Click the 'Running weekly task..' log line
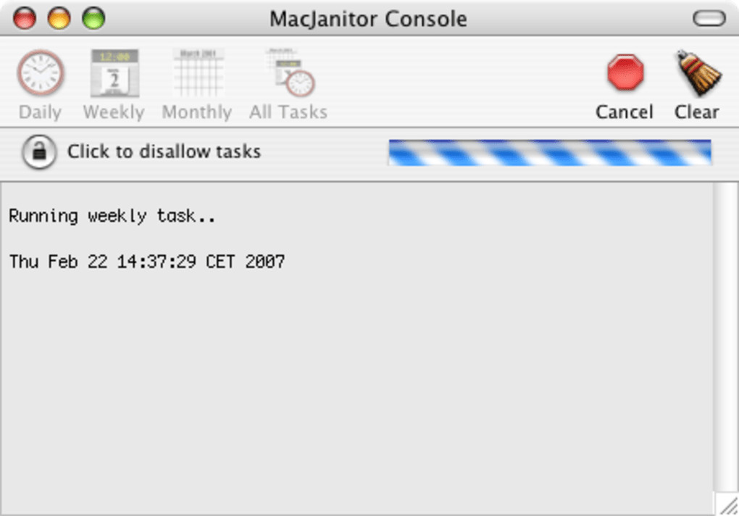Image resolution: width=739 pixels, height=516 pixels. 112,216
